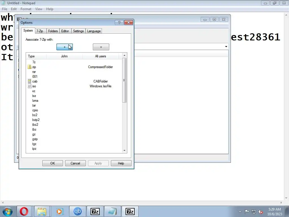Click the plus button for All users
The width and height of the screenshot is (289, 217).
pos(101,47)
